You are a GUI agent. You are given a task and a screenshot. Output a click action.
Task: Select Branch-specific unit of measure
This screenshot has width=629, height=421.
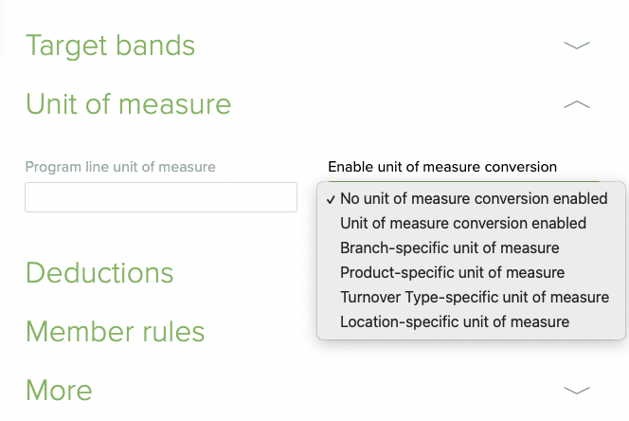(x=449, y=248)
